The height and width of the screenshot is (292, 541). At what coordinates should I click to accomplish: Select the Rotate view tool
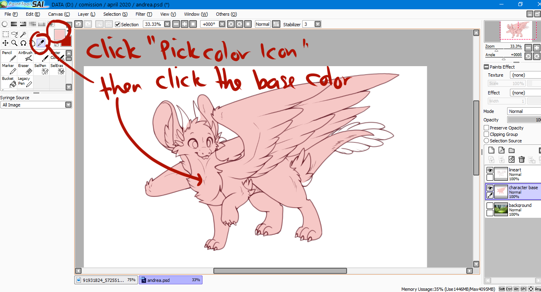pyautogui.click(x=23, y=43)
